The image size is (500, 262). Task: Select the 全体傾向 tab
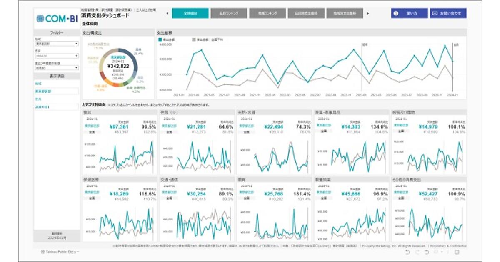tap(190, 13)
